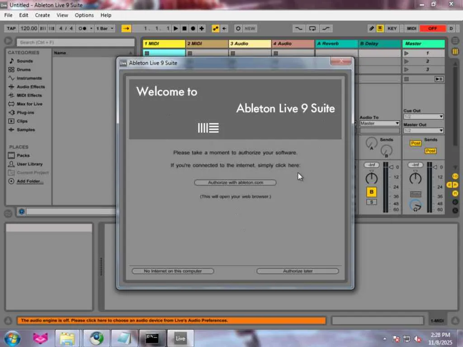The height and width of the screenshot is (347, 463).
Task: Click Authorize with ableton.com button
Action: [x=235, y=183]
